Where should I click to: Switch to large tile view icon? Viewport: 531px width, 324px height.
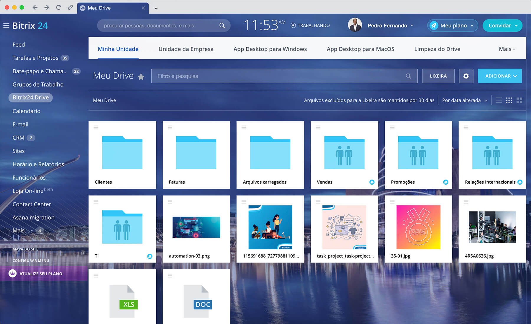(519, 100)
